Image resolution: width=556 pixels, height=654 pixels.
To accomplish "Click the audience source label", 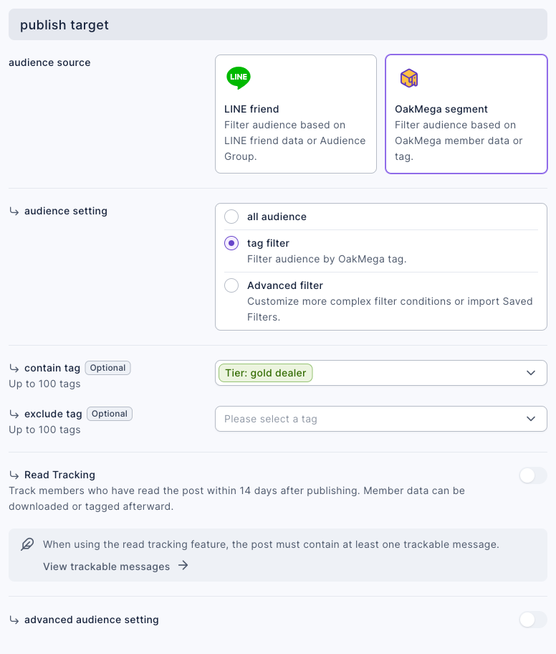I will [x=49, y=62].
